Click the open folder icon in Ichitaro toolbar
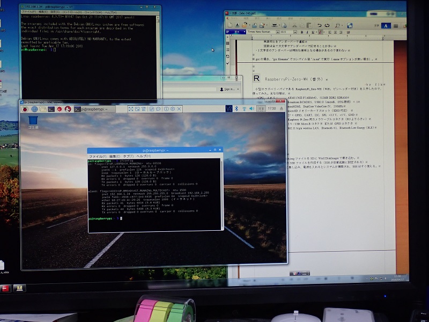 [x=245, y=25]
